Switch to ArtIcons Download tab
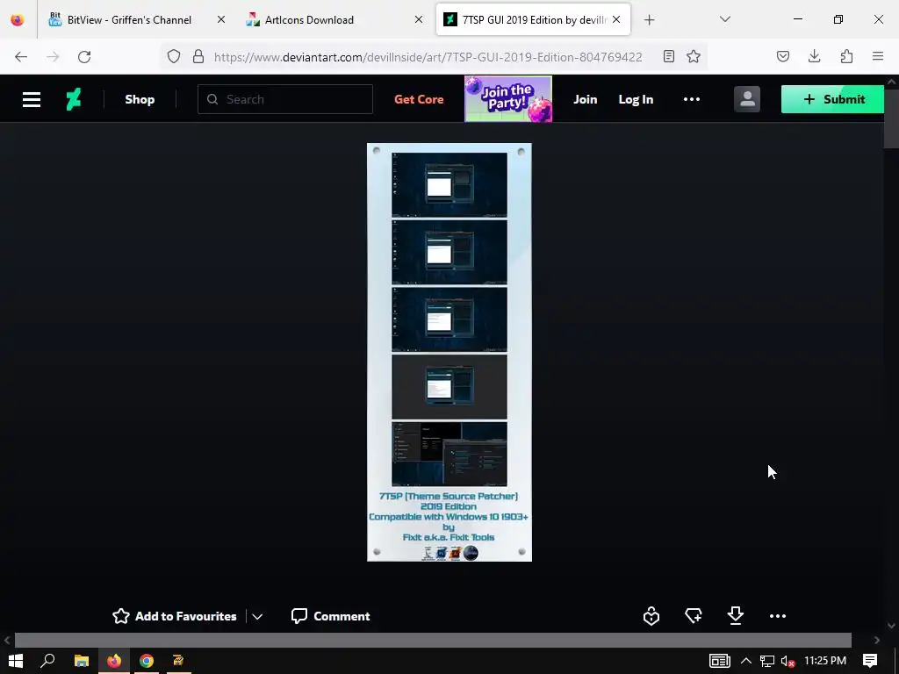 point(335,20)
